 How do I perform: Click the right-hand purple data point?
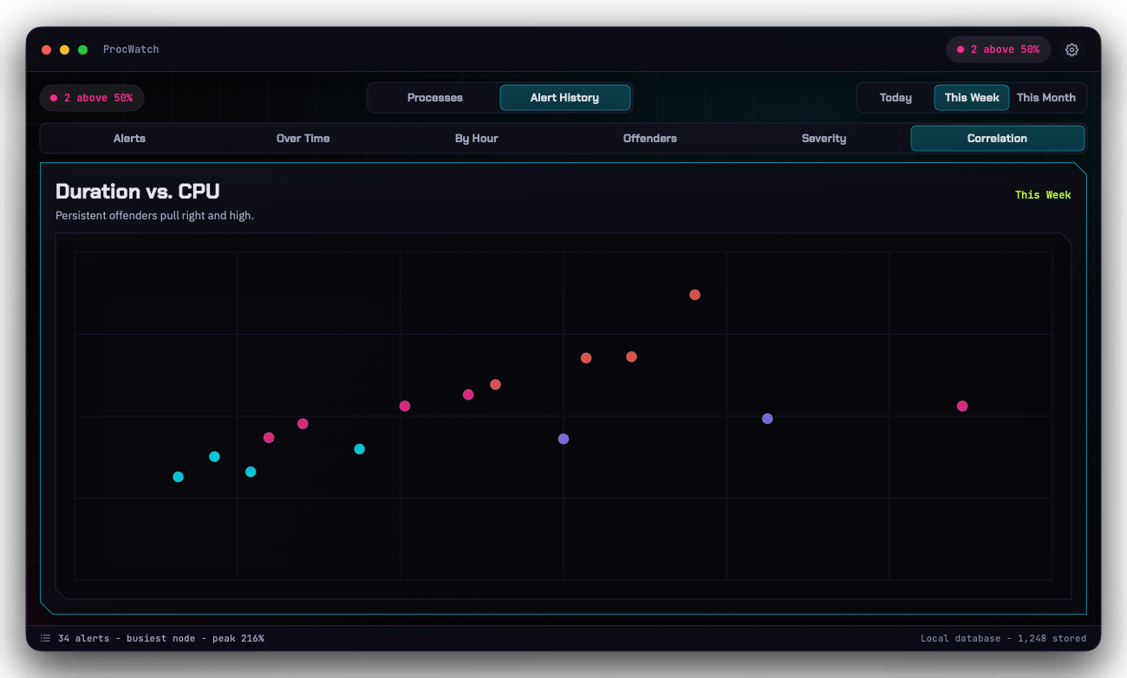tap(767, 419)
